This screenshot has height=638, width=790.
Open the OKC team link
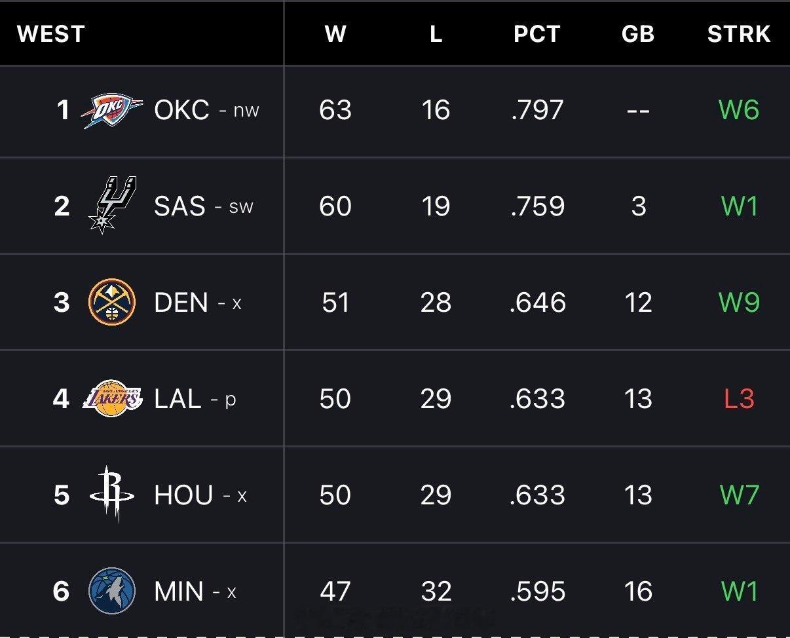click(x=181, y=110)
